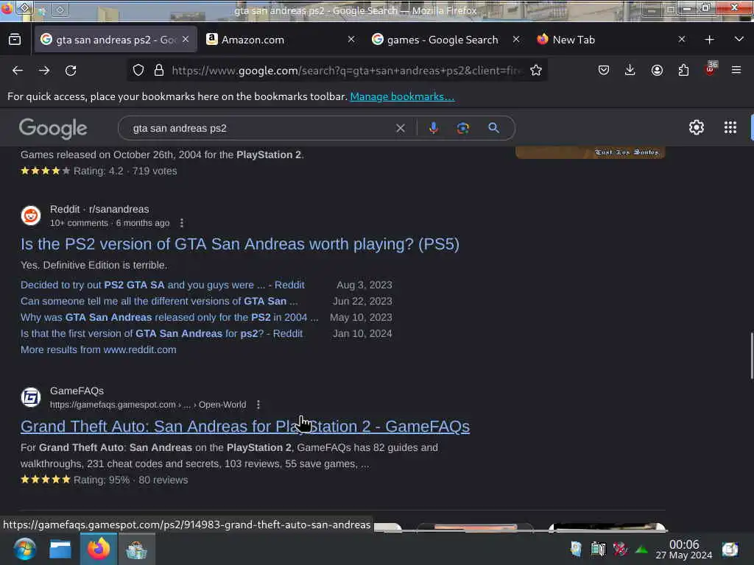Viewport: 754px width, 565px height.
Task: Click the page vertical scrollbar thumb
Action: pyautogui.click(x=751, y=355)
